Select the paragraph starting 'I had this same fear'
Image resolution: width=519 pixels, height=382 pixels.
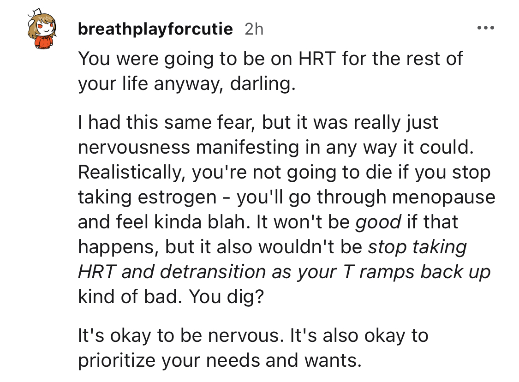point(286,209)
